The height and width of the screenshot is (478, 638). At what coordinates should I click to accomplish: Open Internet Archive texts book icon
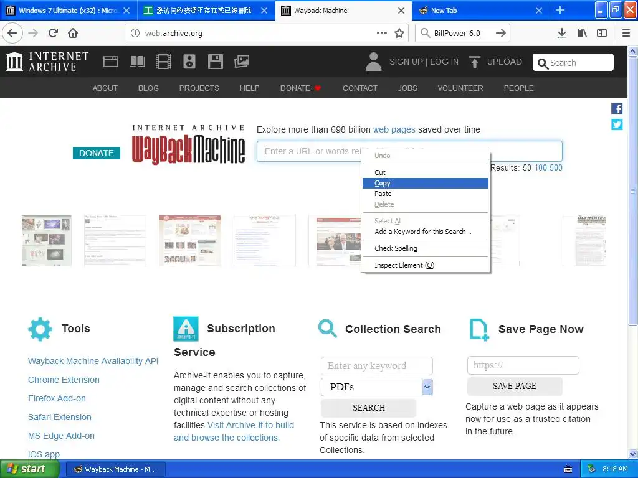(x=136, y=62)
